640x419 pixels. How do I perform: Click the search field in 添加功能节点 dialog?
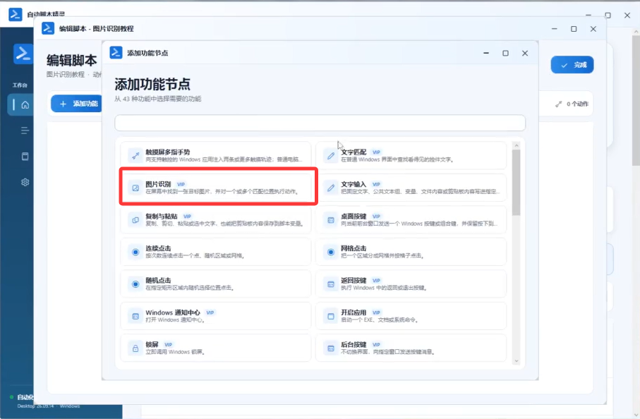(320, 123)
